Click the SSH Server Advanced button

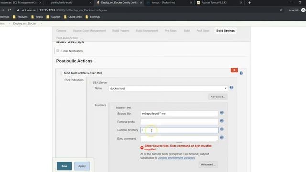click(218, 97)
